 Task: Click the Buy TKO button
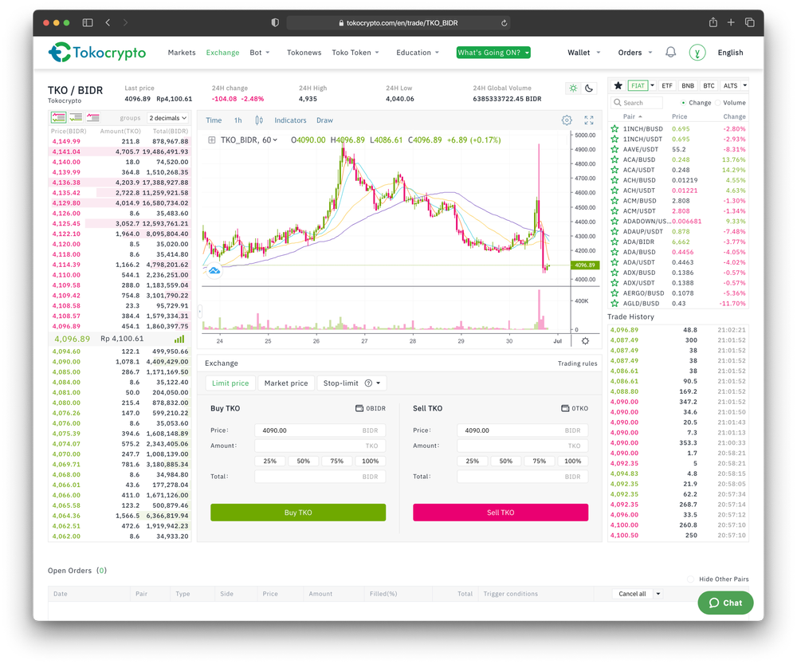[x=298, y=513]
